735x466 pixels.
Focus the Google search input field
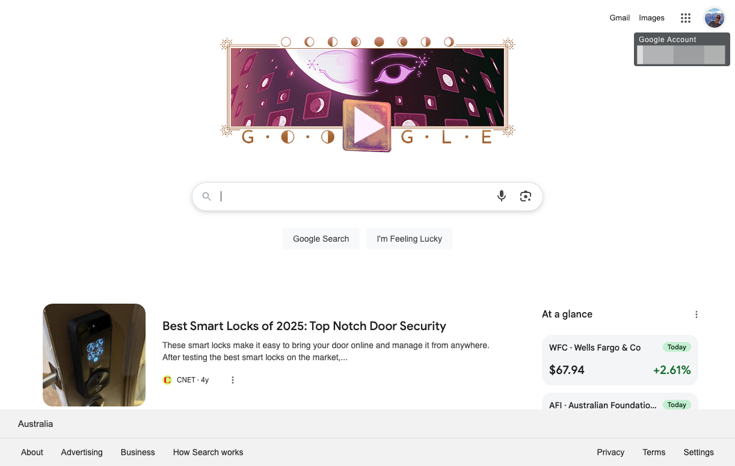pos(355,197)
